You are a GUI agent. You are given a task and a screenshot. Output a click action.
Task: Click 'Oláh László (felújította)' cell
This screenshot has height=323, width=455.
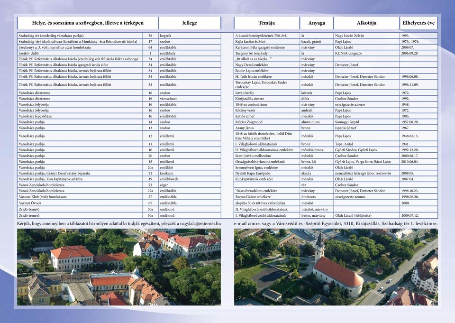point(366,215)
